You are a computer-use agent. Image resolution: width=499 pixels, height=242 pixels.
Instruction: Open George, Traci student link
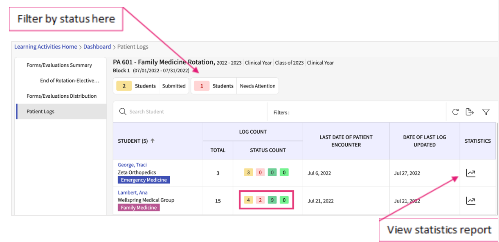pyautogui.click(x=132, y=165)
